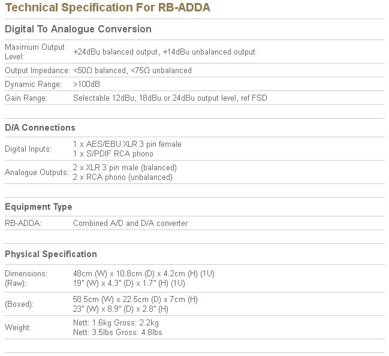Click the (Boxed) dimensions label
389x356 pixels.
click(19, 304)
